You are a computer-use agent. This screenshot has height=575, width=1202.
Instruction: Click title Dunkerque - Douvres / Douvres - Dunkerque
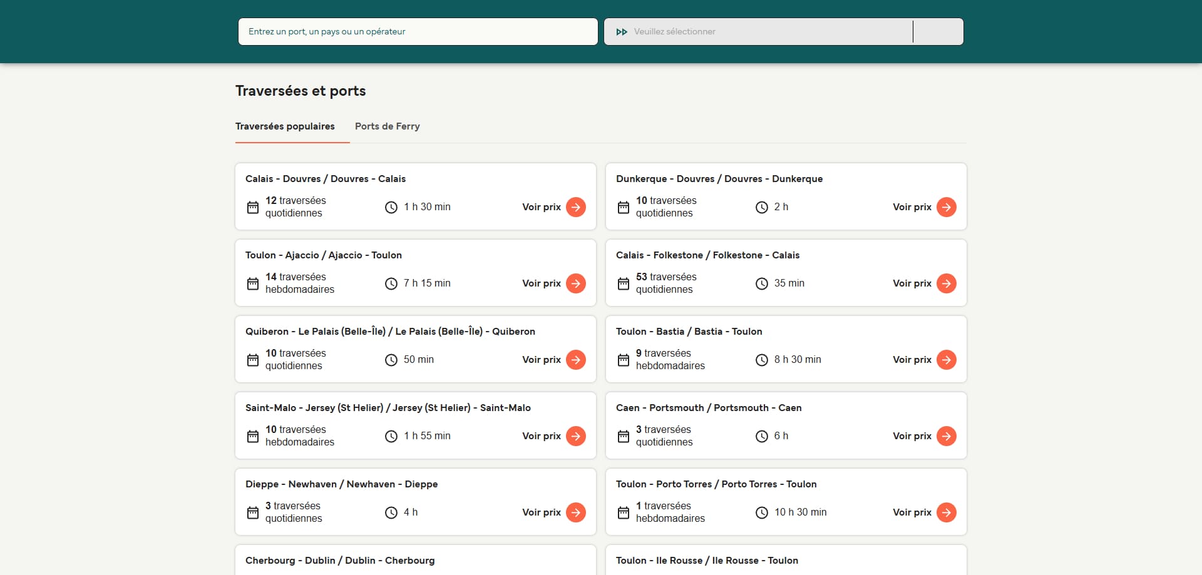719,179
